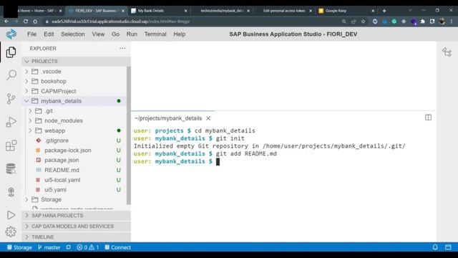Screen dimensions: 458x258
Task: Switch to Edit personal access token tab
Action: click(x=284, y=11)
